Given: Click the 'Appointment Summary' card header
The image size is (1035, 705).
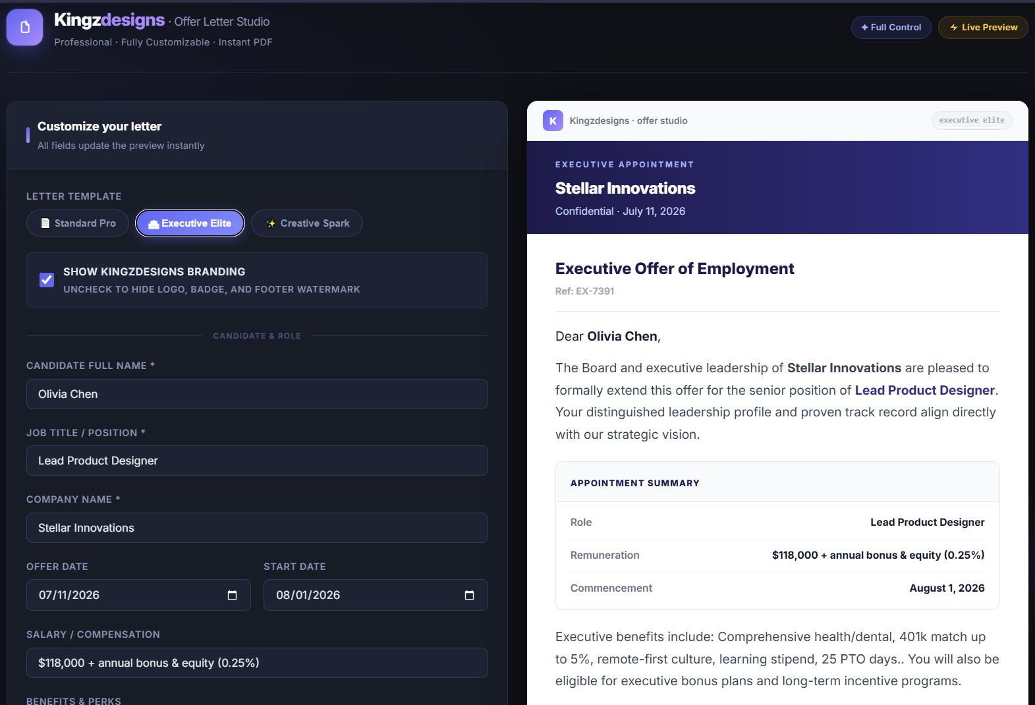Looking at the screenshot, I should click(777, 483).
